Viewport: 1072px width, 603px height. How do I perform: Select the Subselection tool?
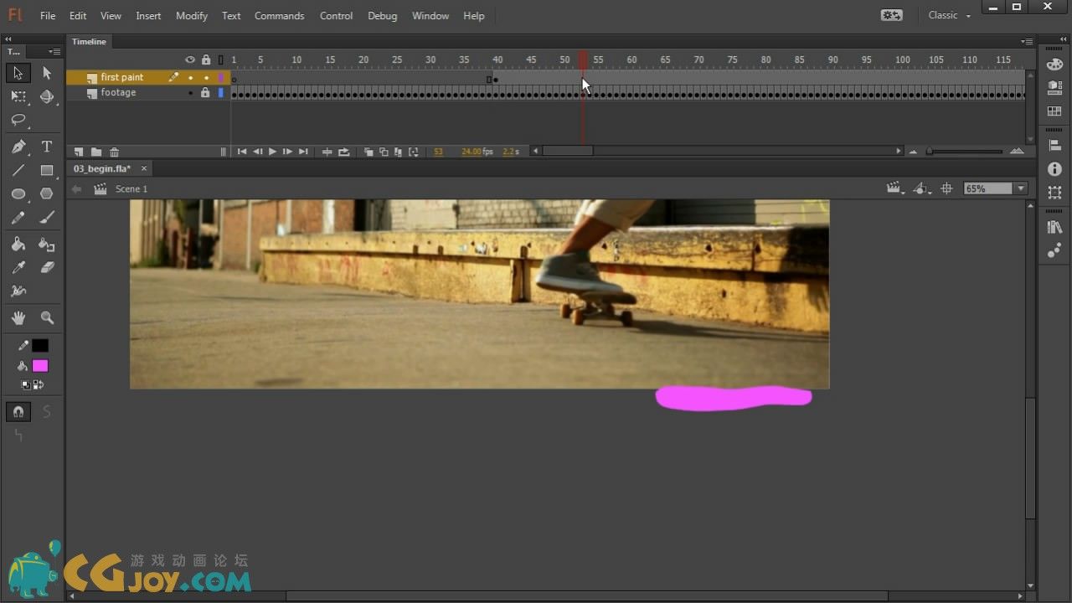click(47, 73)
